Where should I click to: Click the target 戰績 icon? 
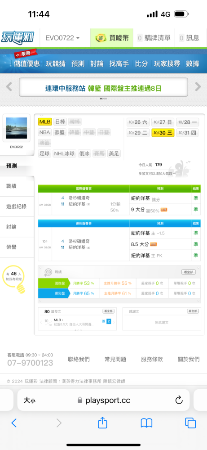pos(48,272)
